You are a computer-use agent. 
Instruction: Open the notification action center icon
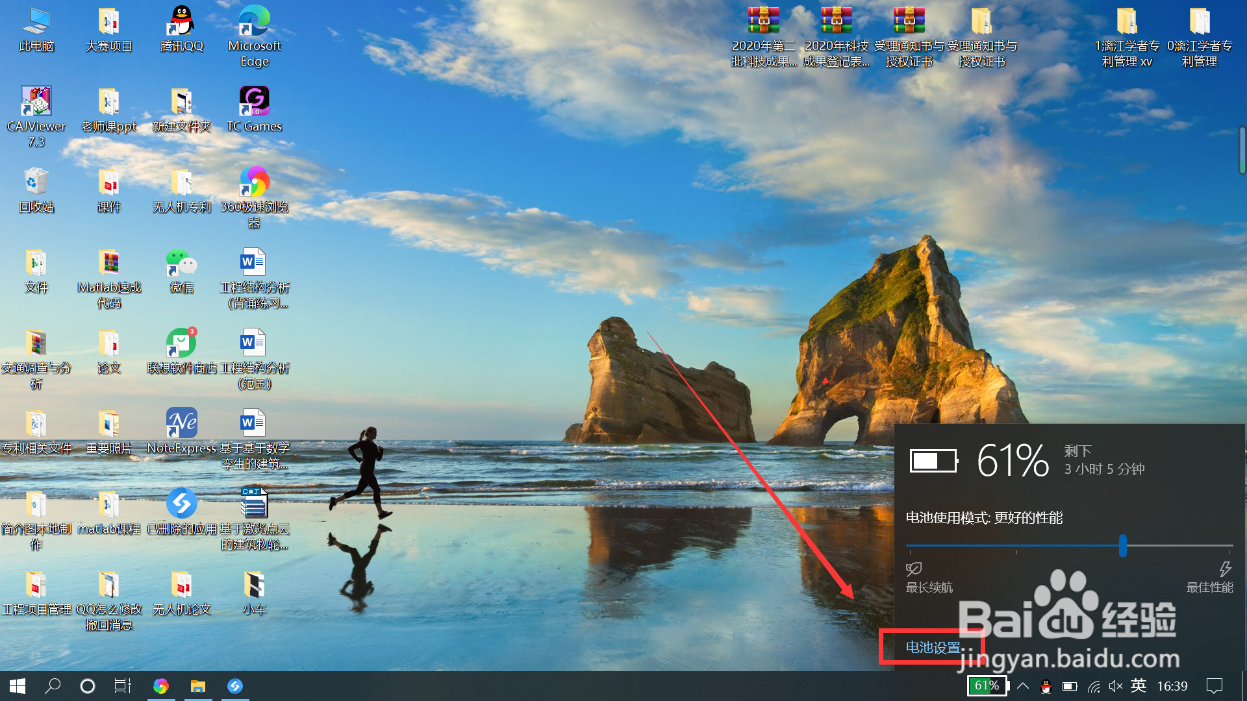tap(1214, 686)
